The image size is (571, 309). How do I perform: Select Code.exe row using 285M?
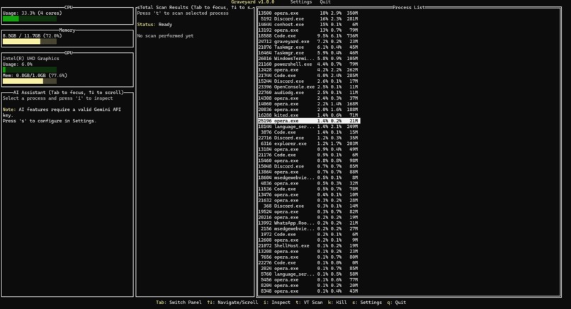click(308, 75)
